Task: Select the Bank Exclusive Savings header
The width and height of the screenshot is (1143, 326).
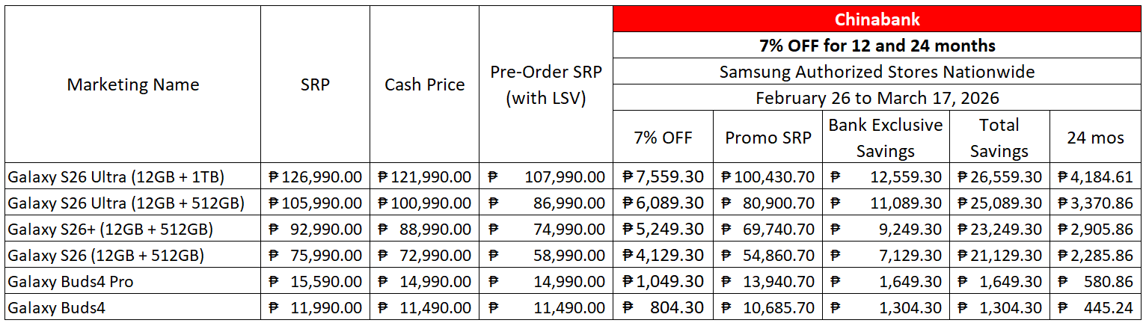Action: click(885, 137)
